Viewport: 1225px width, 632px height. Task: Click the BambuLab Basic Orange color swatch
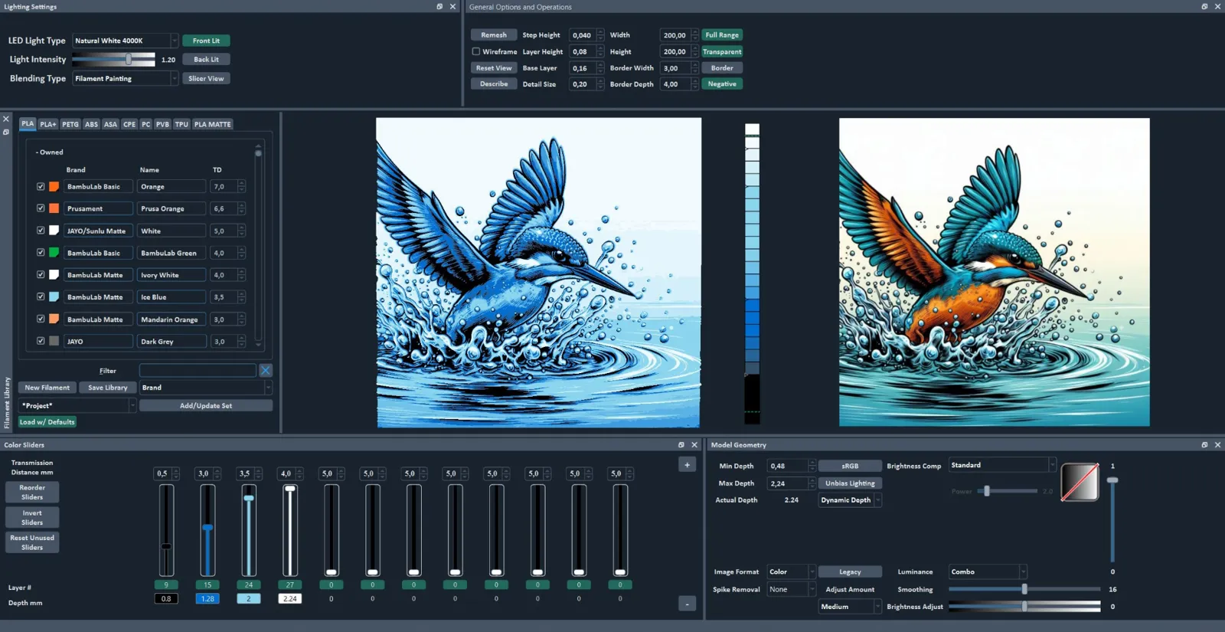(x=54, y=186)
